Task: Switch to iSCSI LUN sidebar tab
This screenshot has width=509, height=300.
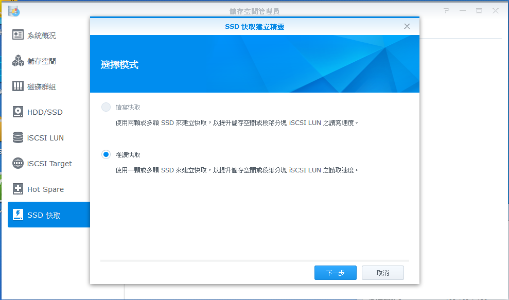Action: pos(49,138)
